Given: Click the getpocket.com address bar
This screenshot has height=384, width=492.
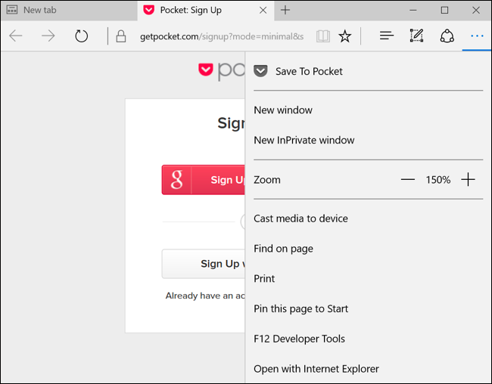Looking at the screenshot, I should [x=221, y=36].
